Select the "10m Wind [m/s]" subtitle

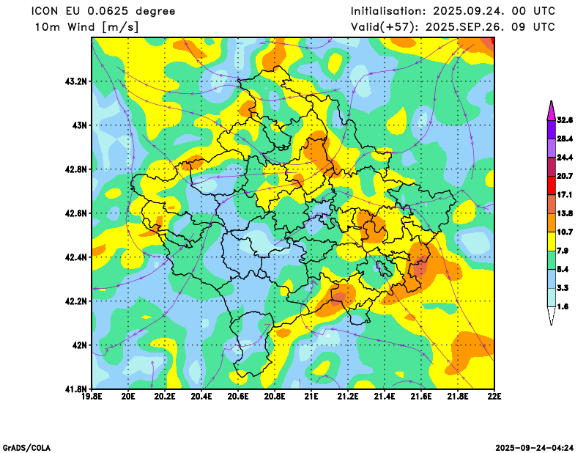(87, 27)
